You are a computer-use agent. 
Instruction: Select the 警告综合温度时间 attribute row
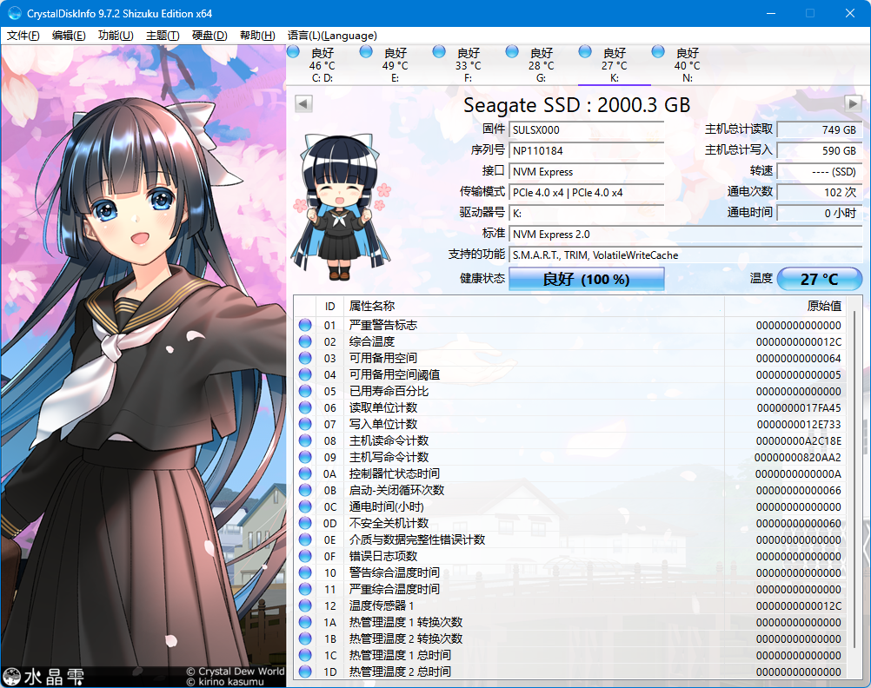tap(570, 572)
